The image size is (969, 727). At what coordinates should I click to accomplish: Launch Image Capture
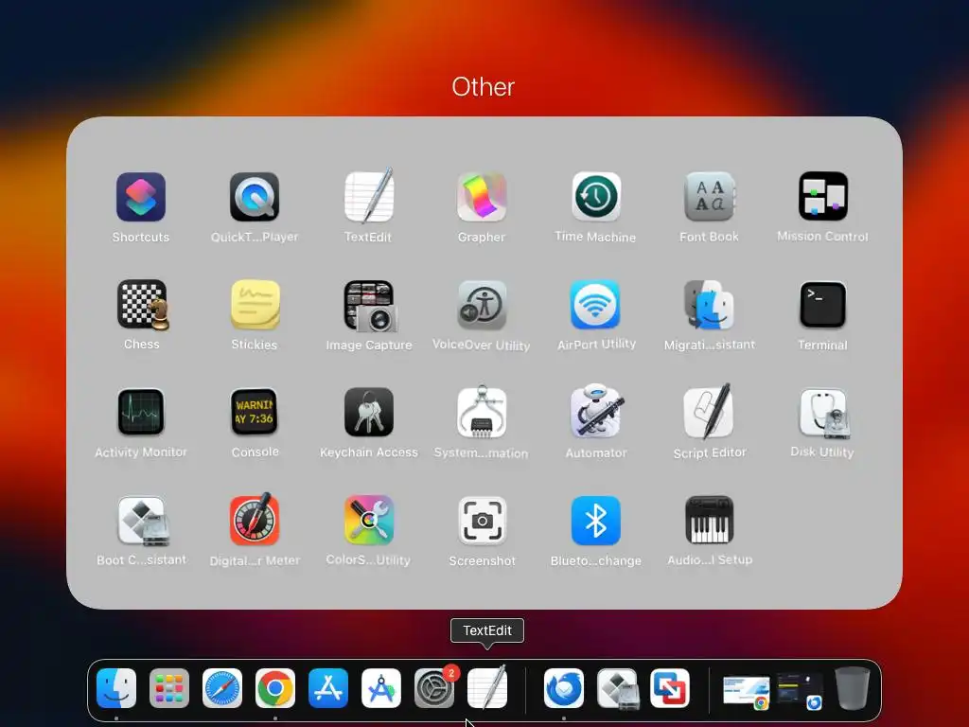370,306
